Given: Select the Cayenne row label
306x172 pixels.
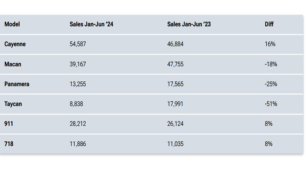Looking at the screenshot, I should click(x=15, y=44).
